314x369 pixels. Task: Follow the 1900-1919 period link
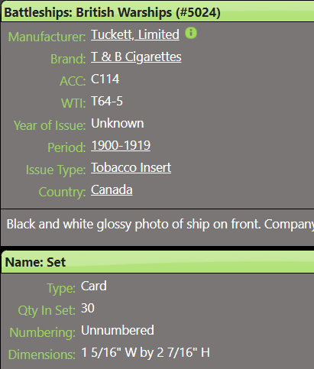point(121,146)
